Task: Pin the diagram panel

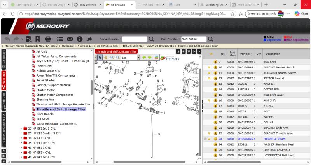Action: click(x=178, y=52)
